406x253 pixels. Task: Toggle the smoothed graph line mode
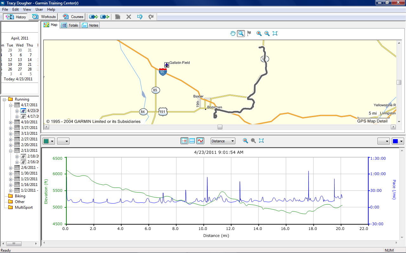[x=200, y=141]
